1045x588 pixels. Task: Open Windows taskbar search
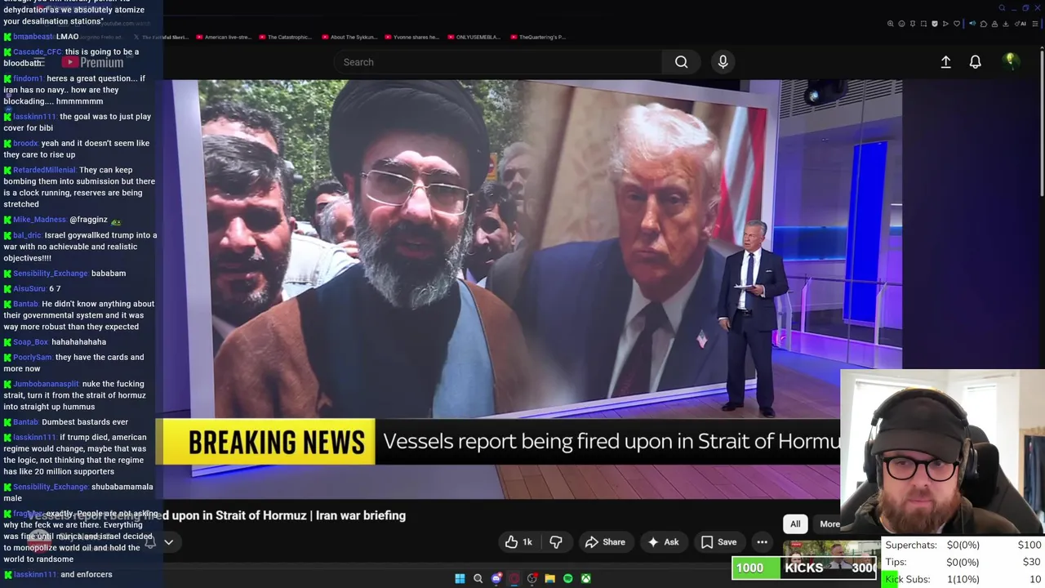[x=478, y=578]
